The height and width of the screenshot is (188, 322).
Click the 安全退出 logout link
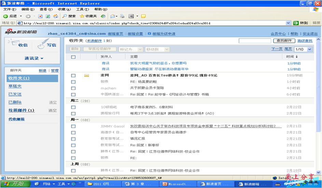[310, 34]
